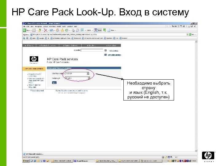Click HP Care Pack services sidebar heading
This screenshot has height=166, width=221.
pyautogui.click(x=34, y=69)
